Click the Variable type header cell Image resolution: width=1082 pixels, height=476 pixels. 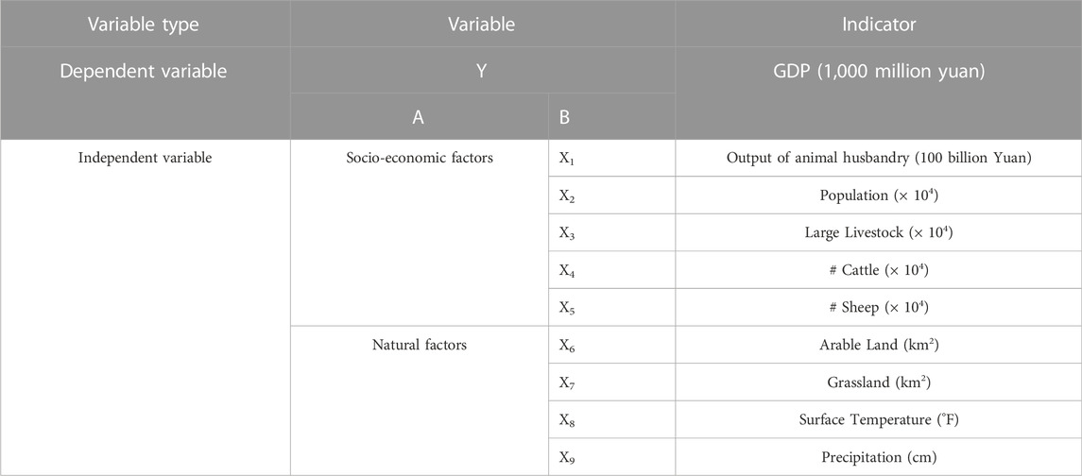145,24
